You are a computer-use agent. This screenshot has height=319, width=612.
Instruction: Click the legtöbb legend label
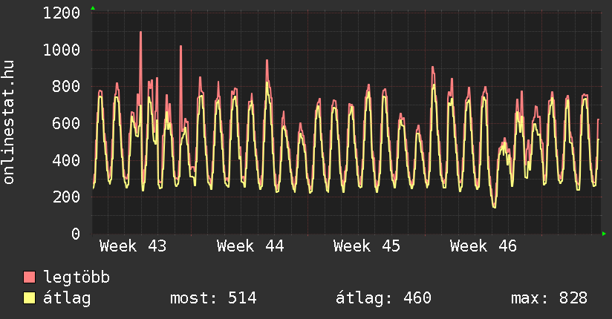tap(77, 278)
